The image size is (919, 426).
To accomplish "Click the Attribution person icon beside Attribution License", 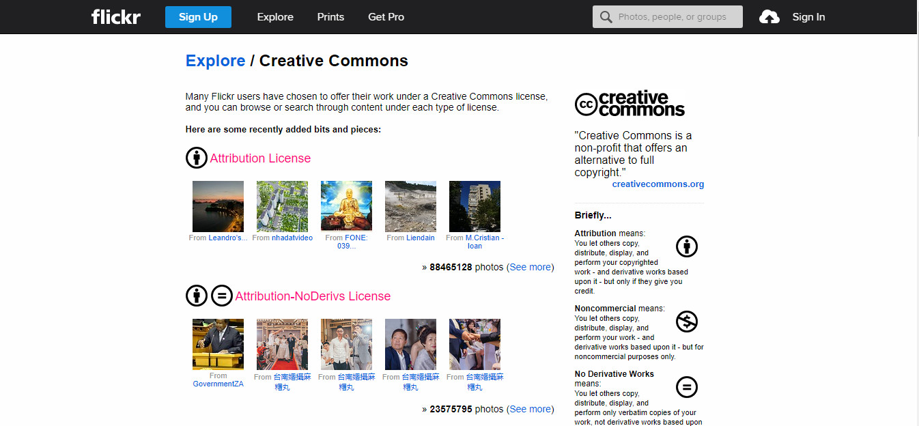I will point(197,158).
